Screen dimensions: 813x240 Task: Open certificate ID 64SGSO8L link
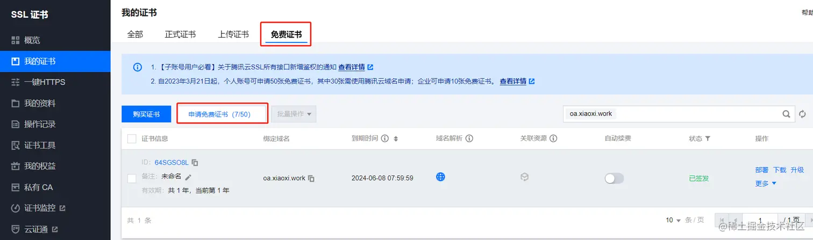tap(172, 163)
